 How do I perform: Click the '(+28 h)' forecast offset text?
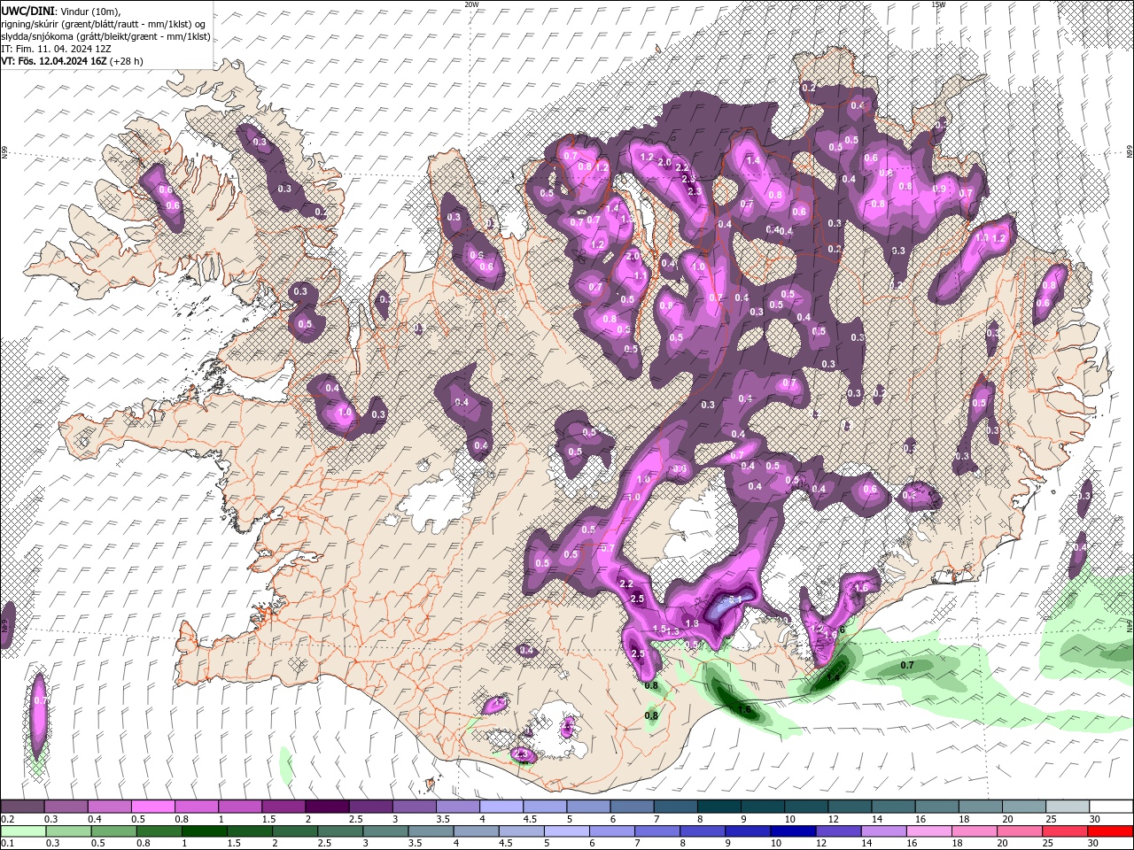[127, 61]
